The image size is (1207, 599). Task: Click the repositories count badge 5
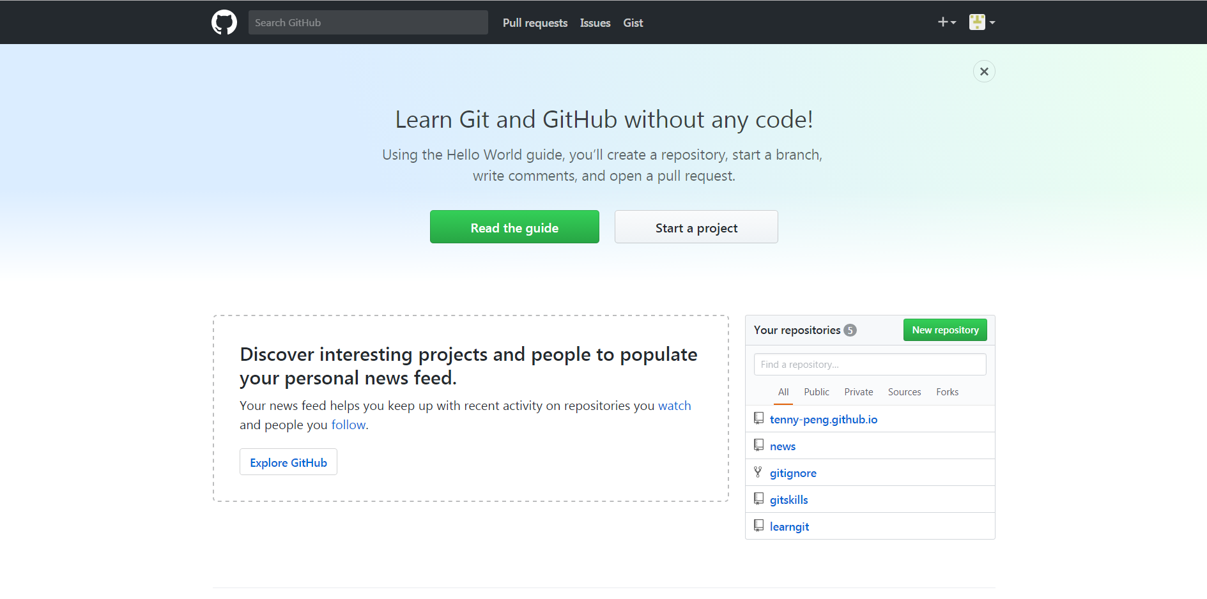point(850,330)
